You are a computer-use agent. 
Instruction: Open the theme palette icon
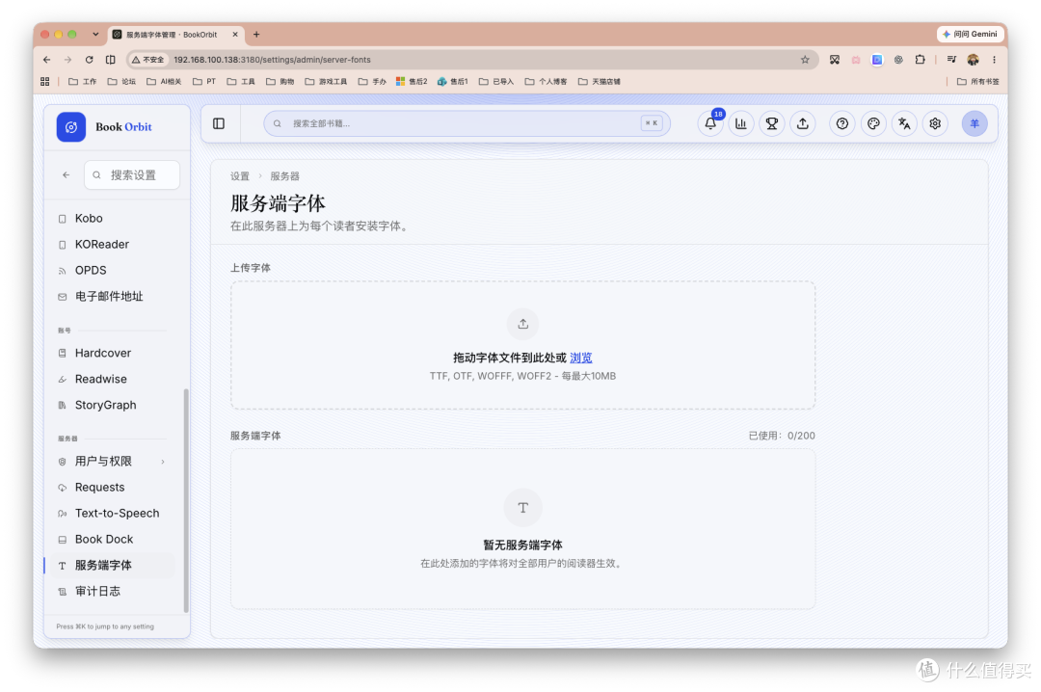pyautogui.click(x=873, y=123)
